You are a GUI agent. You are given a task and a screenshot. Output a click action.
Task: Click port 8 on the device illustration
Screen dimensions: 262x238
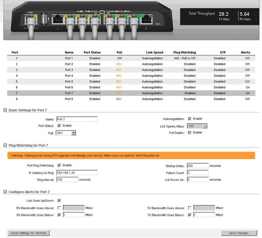tap(147, 20)
